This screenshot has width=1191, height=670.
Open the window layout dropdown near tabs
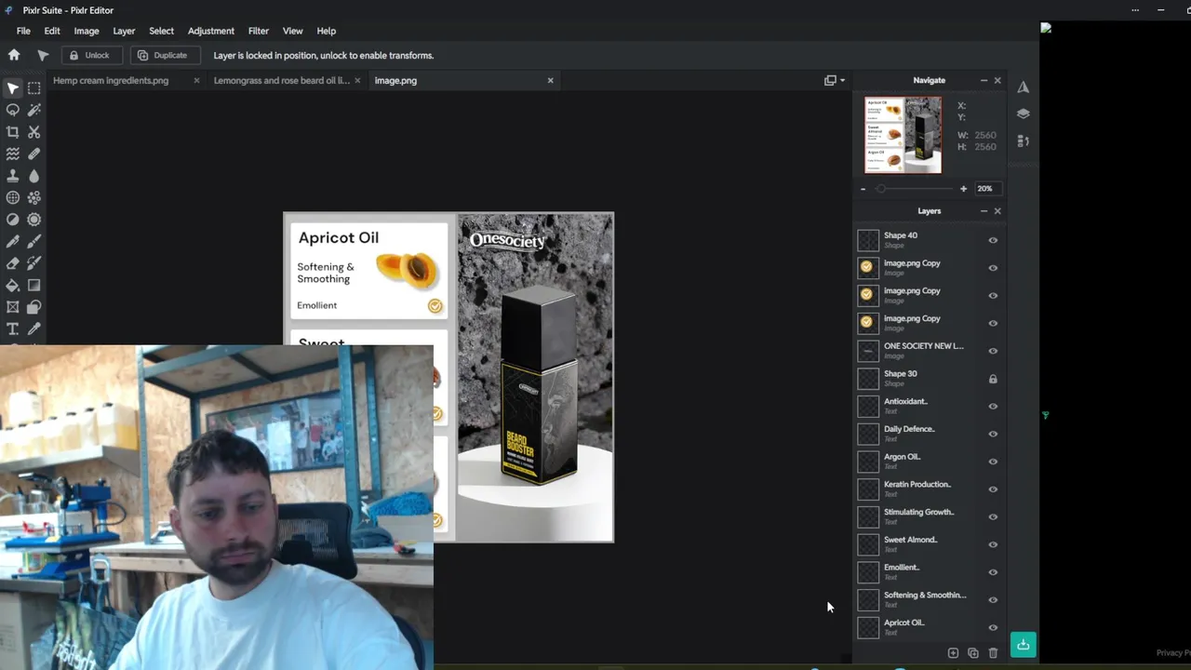coord(835,80)
